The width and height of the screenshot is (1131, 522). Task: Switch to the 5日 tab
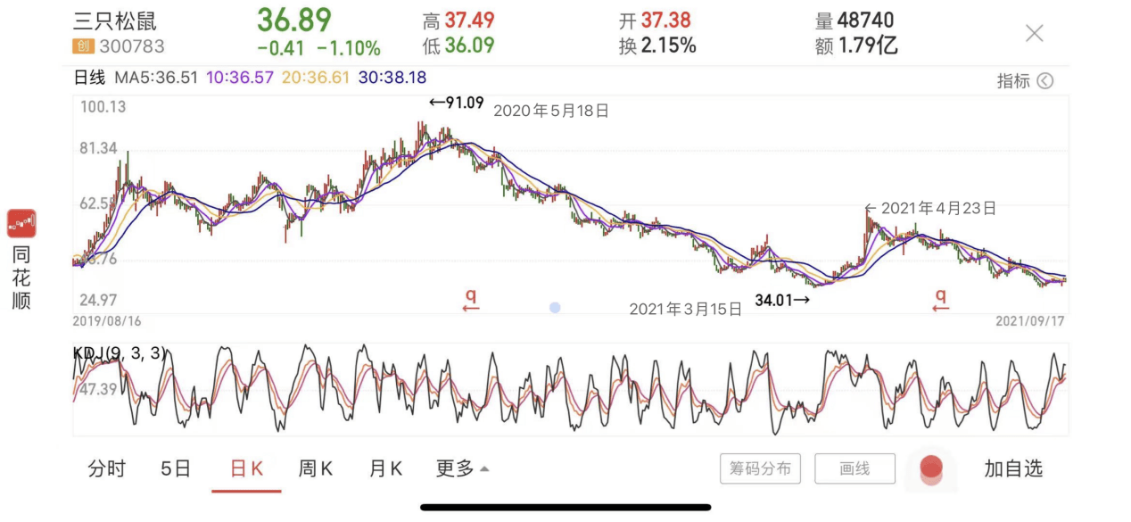pos(176,468)
